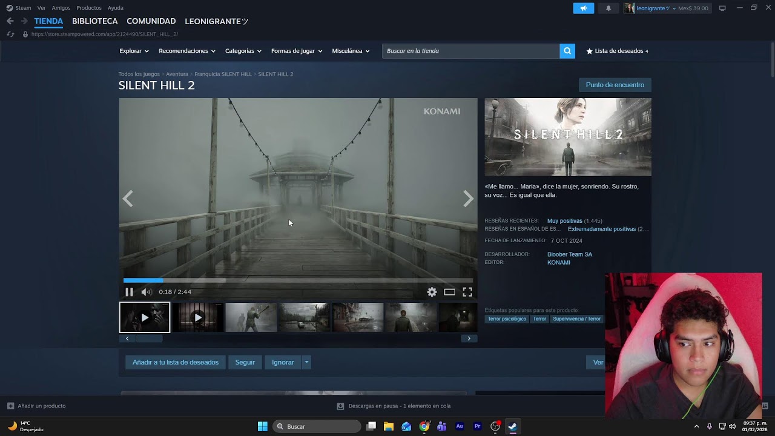Open the Steam announcements megaphone

coord(584,8)
